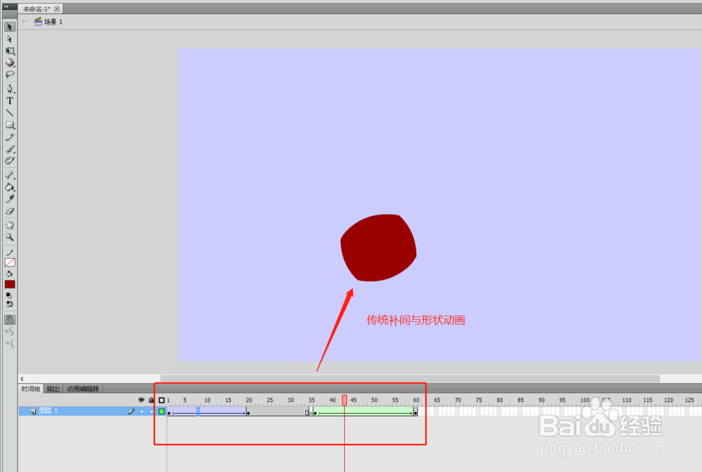
Task: Click the swap colors icon
Action: point(9,304)
